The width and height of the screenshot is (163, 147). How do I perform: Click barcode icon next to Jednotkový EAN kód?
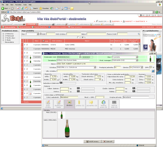(61, 83)
